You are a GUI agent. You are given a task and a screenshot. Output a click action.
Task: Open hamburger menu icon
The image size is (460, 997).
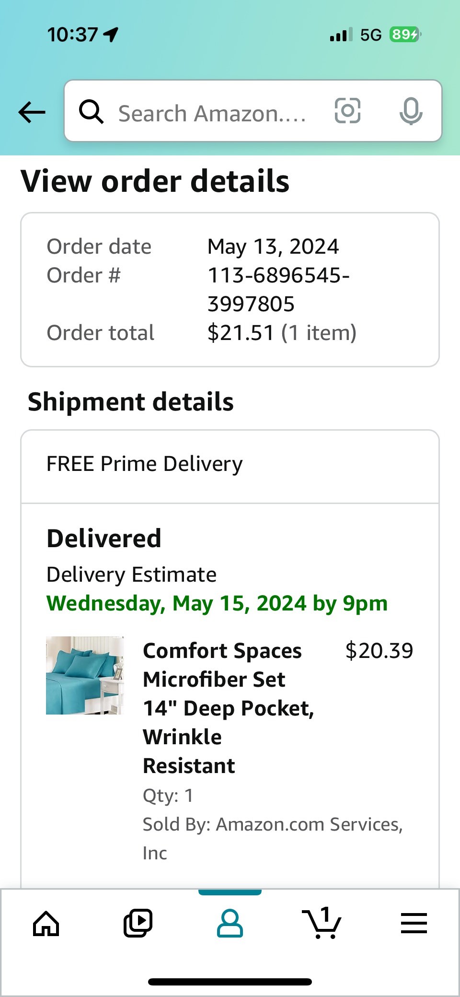414,923
